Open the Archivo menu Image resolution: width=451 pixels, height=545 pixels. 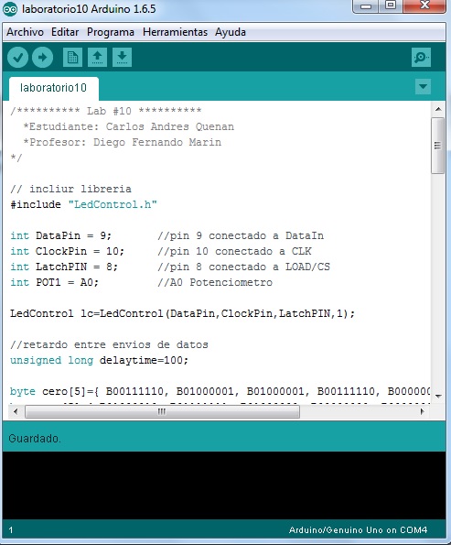point(25,32)
